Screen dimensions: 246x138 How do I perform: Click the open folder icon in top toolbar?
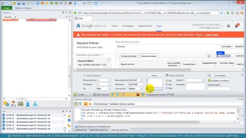[x=14, y=3]
